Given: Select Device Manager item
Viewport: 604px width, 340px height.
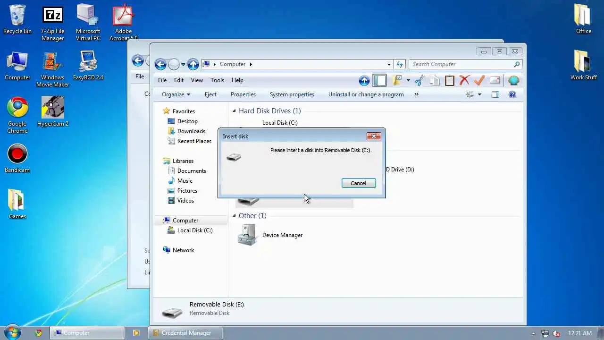Looking at the screenshot, I should [x=270, y=235].
